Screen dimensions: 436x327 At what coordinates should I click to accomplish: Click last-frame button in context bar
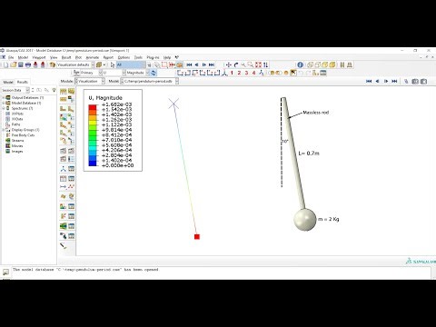(x=394, y=81)
